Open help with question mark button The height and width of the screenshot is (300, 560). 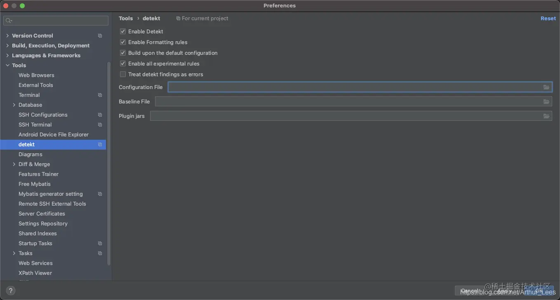(11, 291)
